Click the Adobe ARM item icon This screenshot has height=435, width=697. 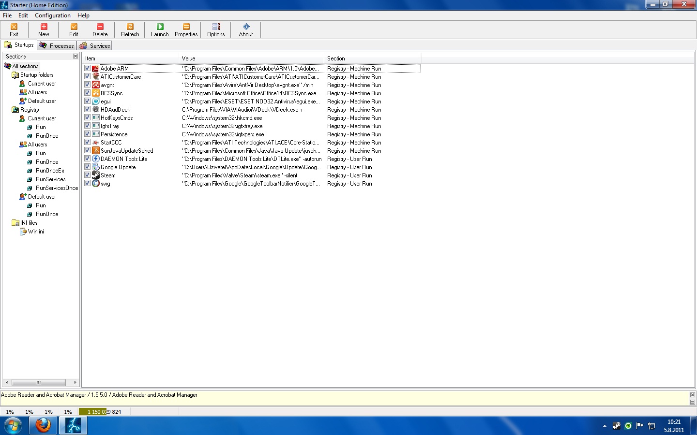point(96,69)
